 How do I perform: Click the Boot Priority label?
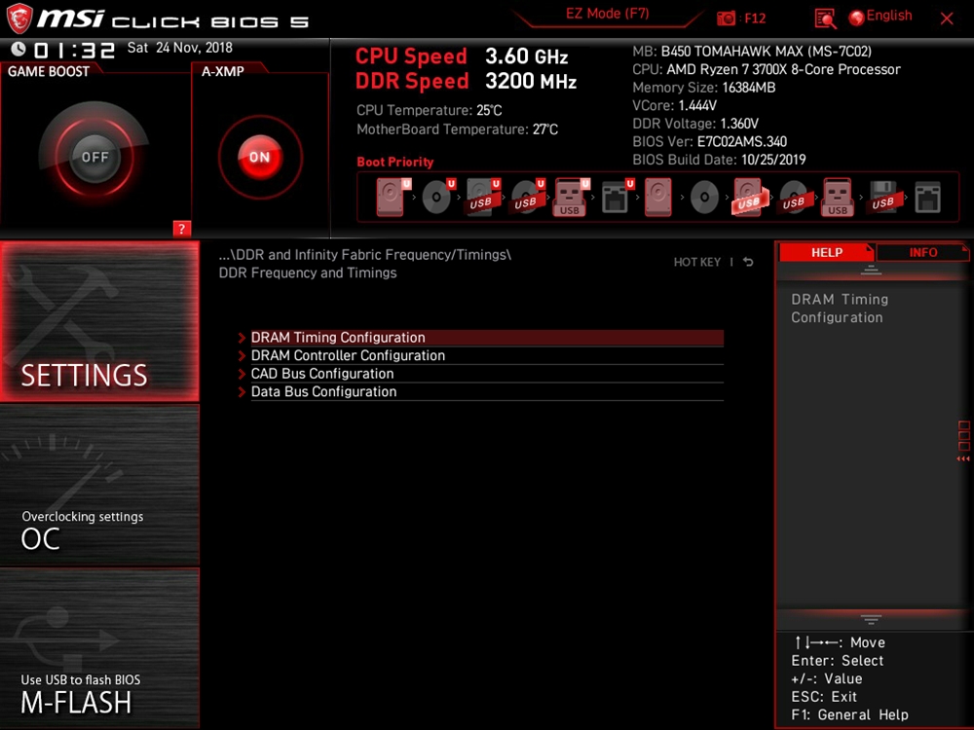[x=395, y=162]
